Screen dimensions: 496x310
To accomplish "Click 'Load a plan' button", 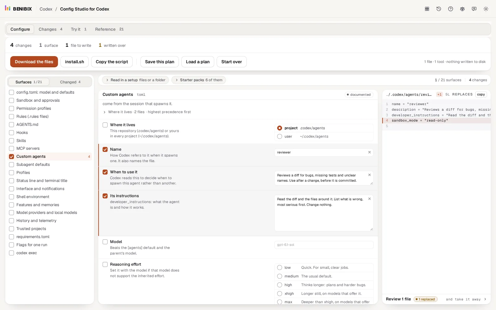I will (x=198, y=62).
